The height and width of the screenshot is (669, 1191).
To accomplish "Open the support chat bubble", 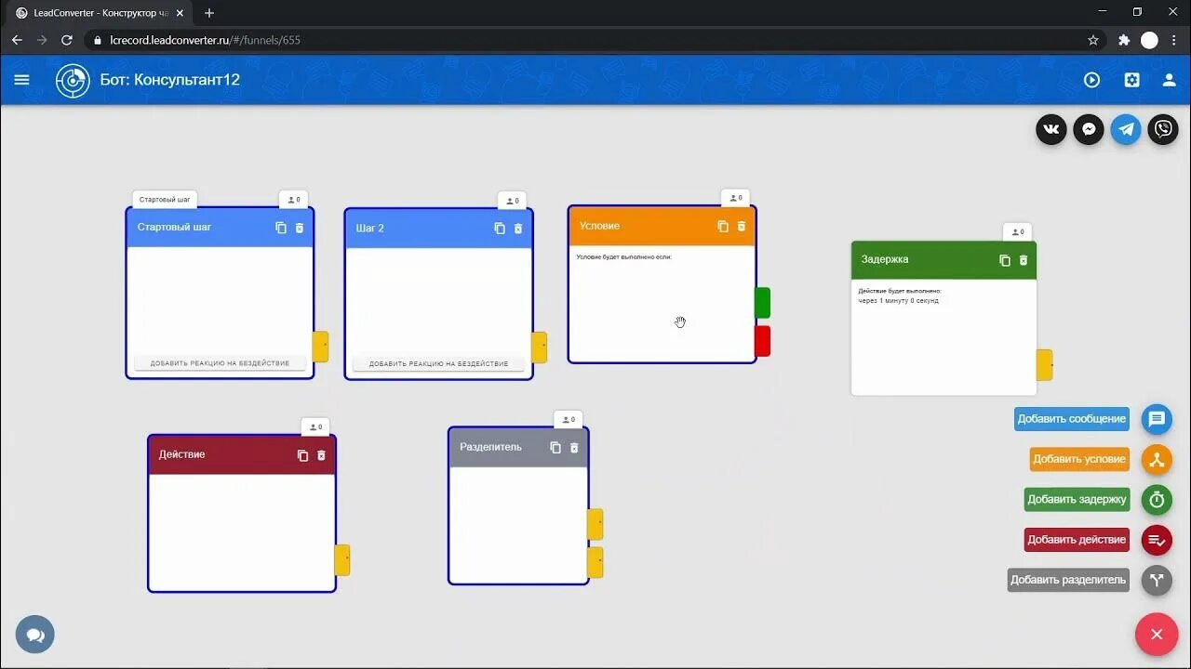I will [x=35, y=635].
